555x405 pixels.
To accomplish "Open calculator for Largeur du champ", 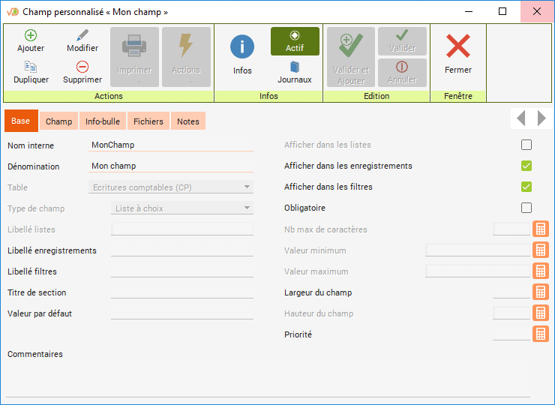I will [x=540, y=292].
